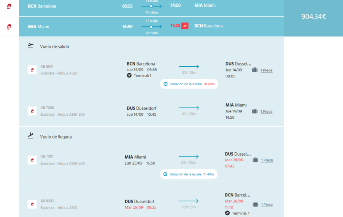Click the airline logo next to AB 8942

tap(32, 204)
